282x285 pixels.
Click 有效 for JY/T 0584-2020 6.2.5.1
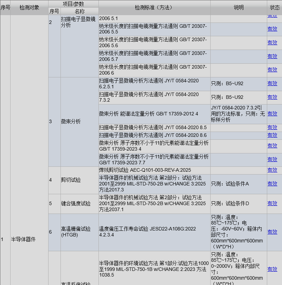coord(272,83)
